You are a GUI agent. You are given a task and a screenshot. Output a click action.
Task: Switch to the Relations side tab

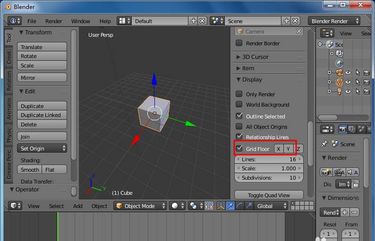pos(9,81)
